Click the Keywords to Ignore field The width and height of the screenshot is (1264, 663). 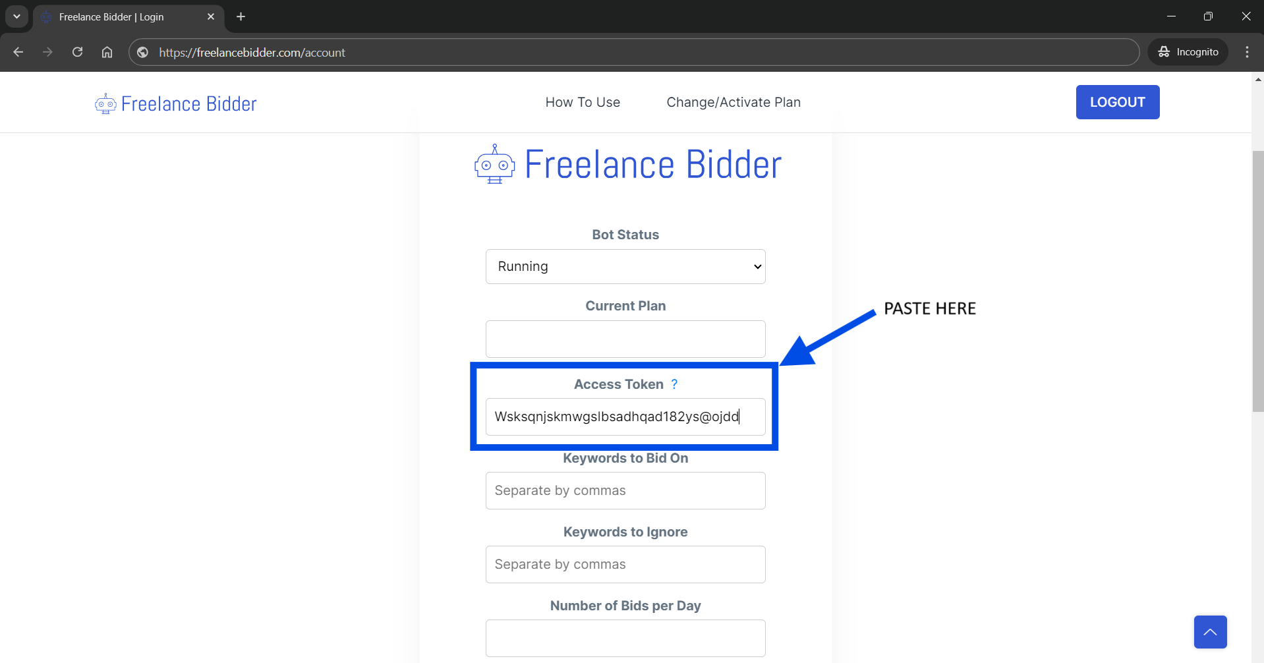[625, 564]
